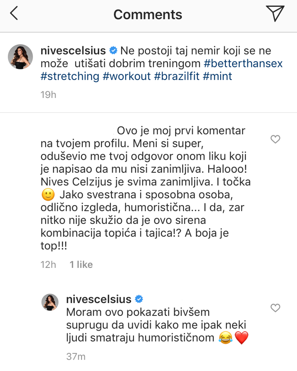Viewport: 297px width, 371px height.
Task: Open the #workout hashtag
Action: (127, 76)
